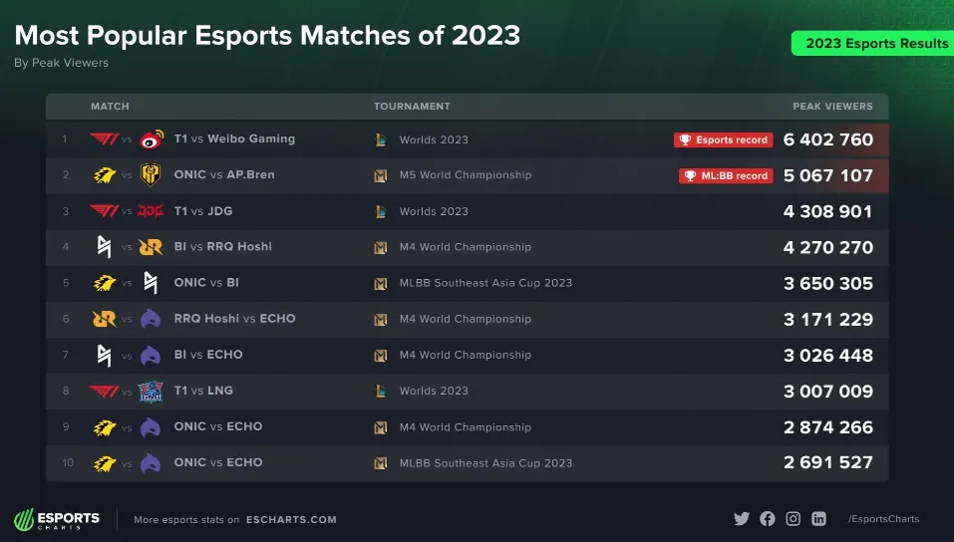Click the Twitter icon in footer

click(x=741, y=519)
